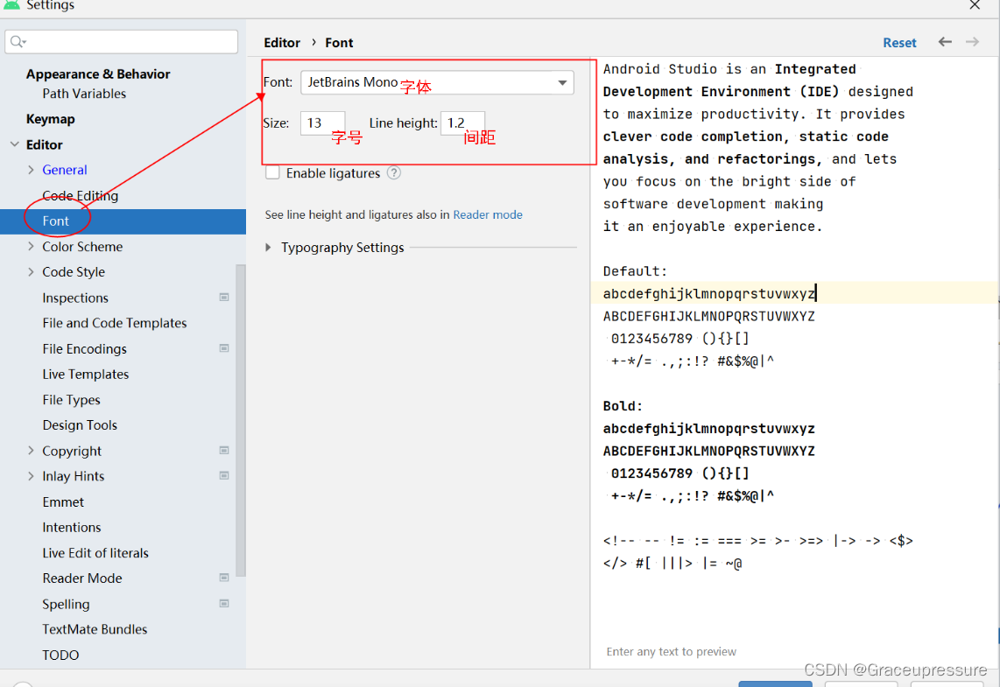This screenshot has width=1000, height=687.
Task: Open the TextMate Bundles page
Action: (x=95, y=629)
